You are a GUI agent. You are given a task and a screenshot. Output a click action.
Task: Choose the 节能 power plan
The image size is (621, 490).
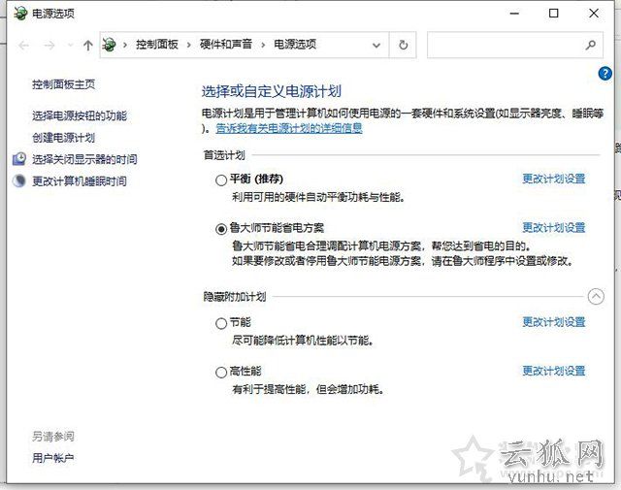(221, 324)
